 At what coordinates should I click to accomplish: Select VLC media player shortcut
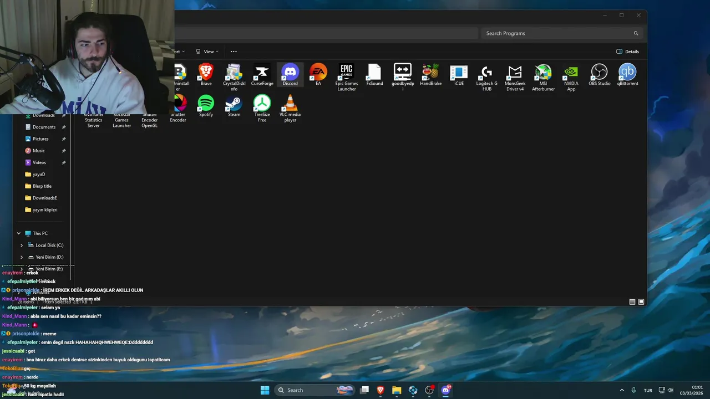[290, 109]
